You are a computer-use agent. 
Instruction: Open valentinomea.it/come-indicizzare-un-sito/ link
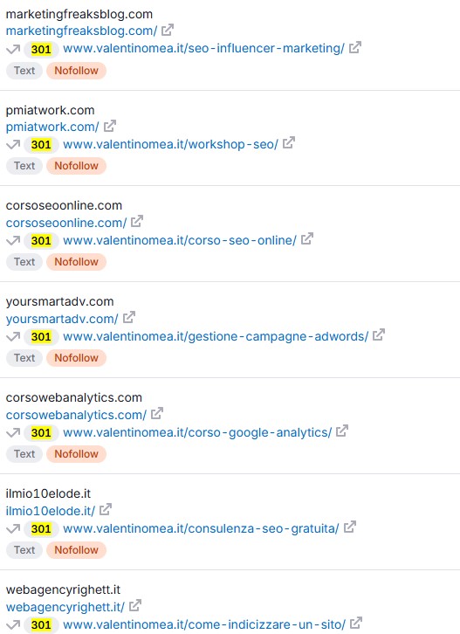(x=204, y=624)
